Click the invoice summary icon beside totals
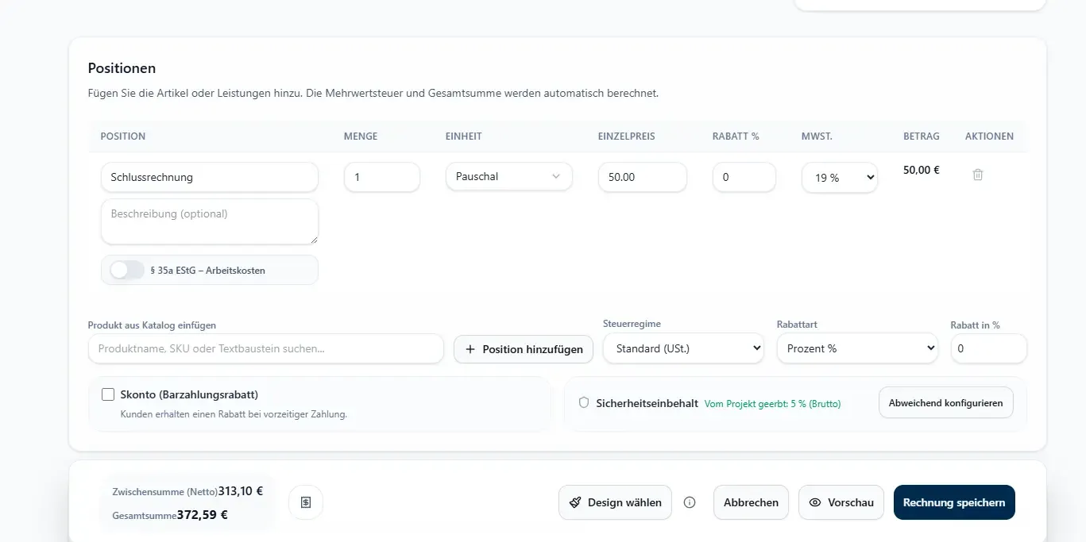The image size is (1086, 542). point(306,502)
